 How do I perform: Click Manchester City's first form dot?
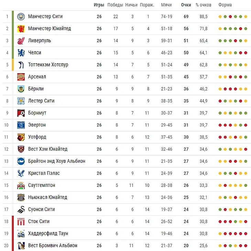click(220, 17)
